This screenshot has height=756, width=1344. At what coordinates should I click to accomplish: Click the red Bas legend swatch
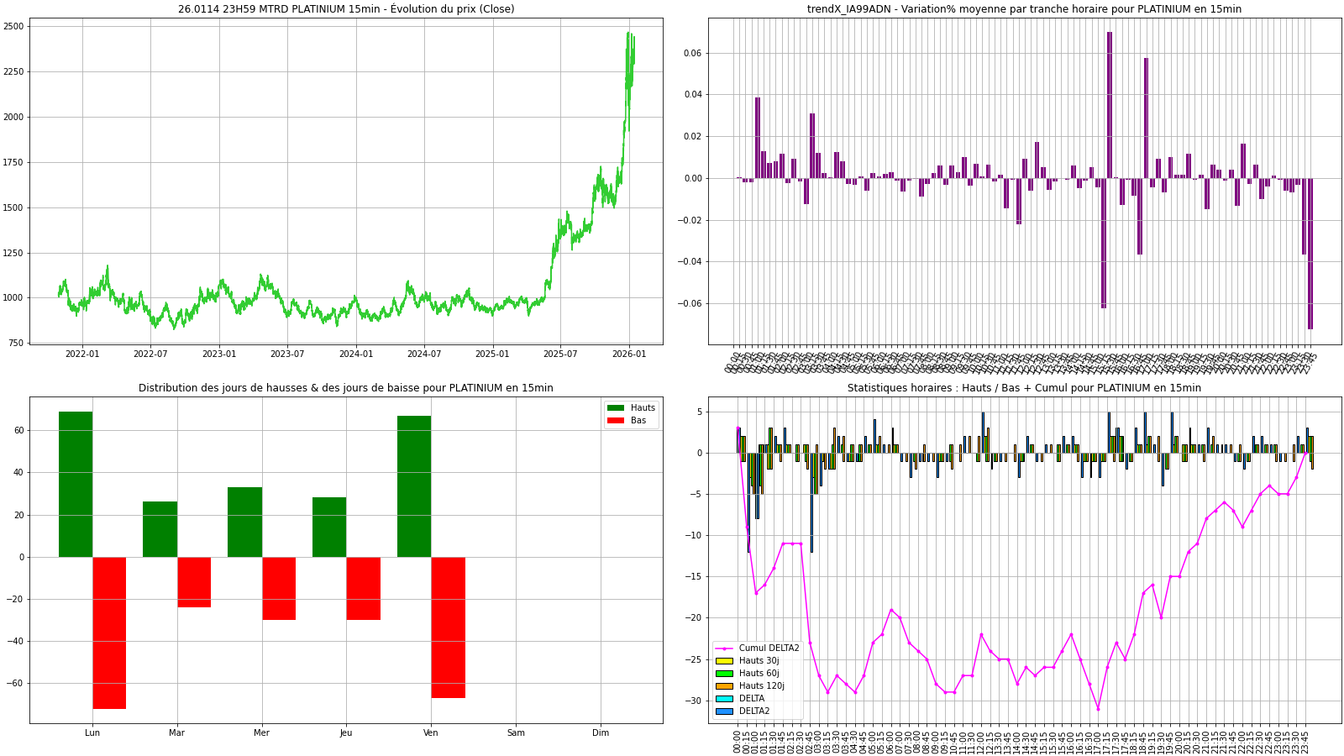coord(616,421)
